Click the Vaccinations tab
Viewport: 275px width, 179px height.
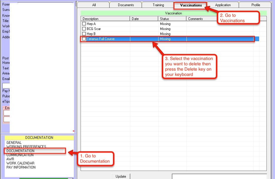191,5
